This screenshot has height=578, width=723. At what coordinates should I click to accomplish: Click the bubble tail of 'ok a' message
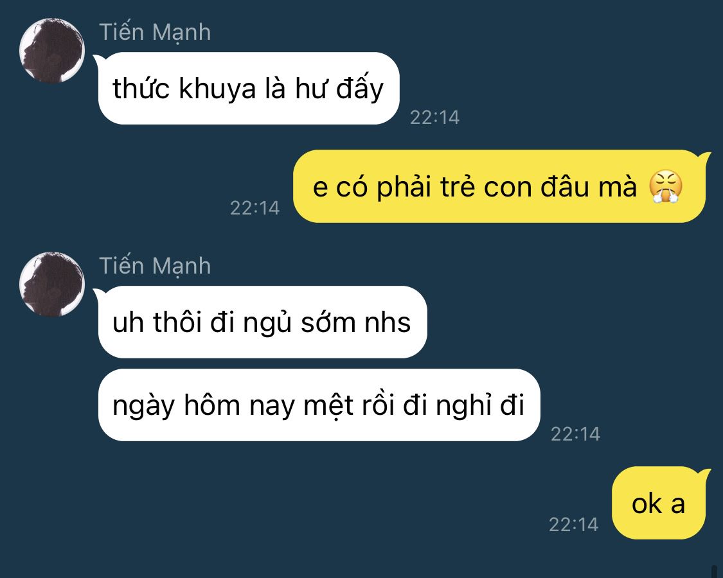pyautogui.click(x=704, y=475)
